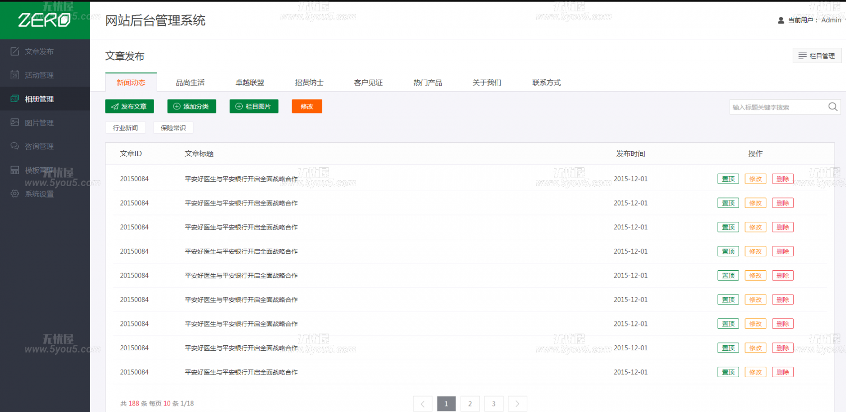
Task: Click the 模板管理 template icon
Action: coord(15,170)
